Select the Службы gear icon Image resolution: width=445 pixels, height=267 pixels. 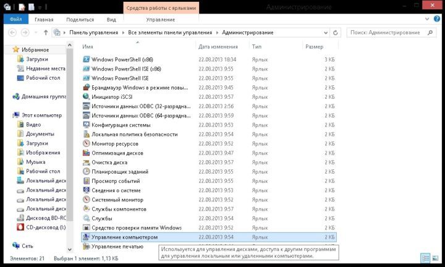(87, 218)
